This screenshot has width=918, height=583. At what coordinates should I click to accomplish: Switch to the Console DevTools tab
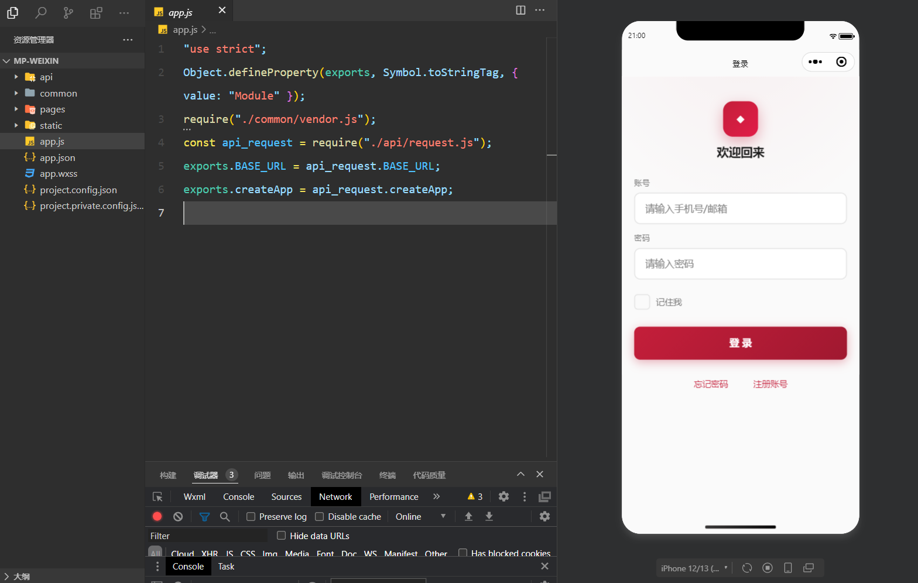(238, 496)
